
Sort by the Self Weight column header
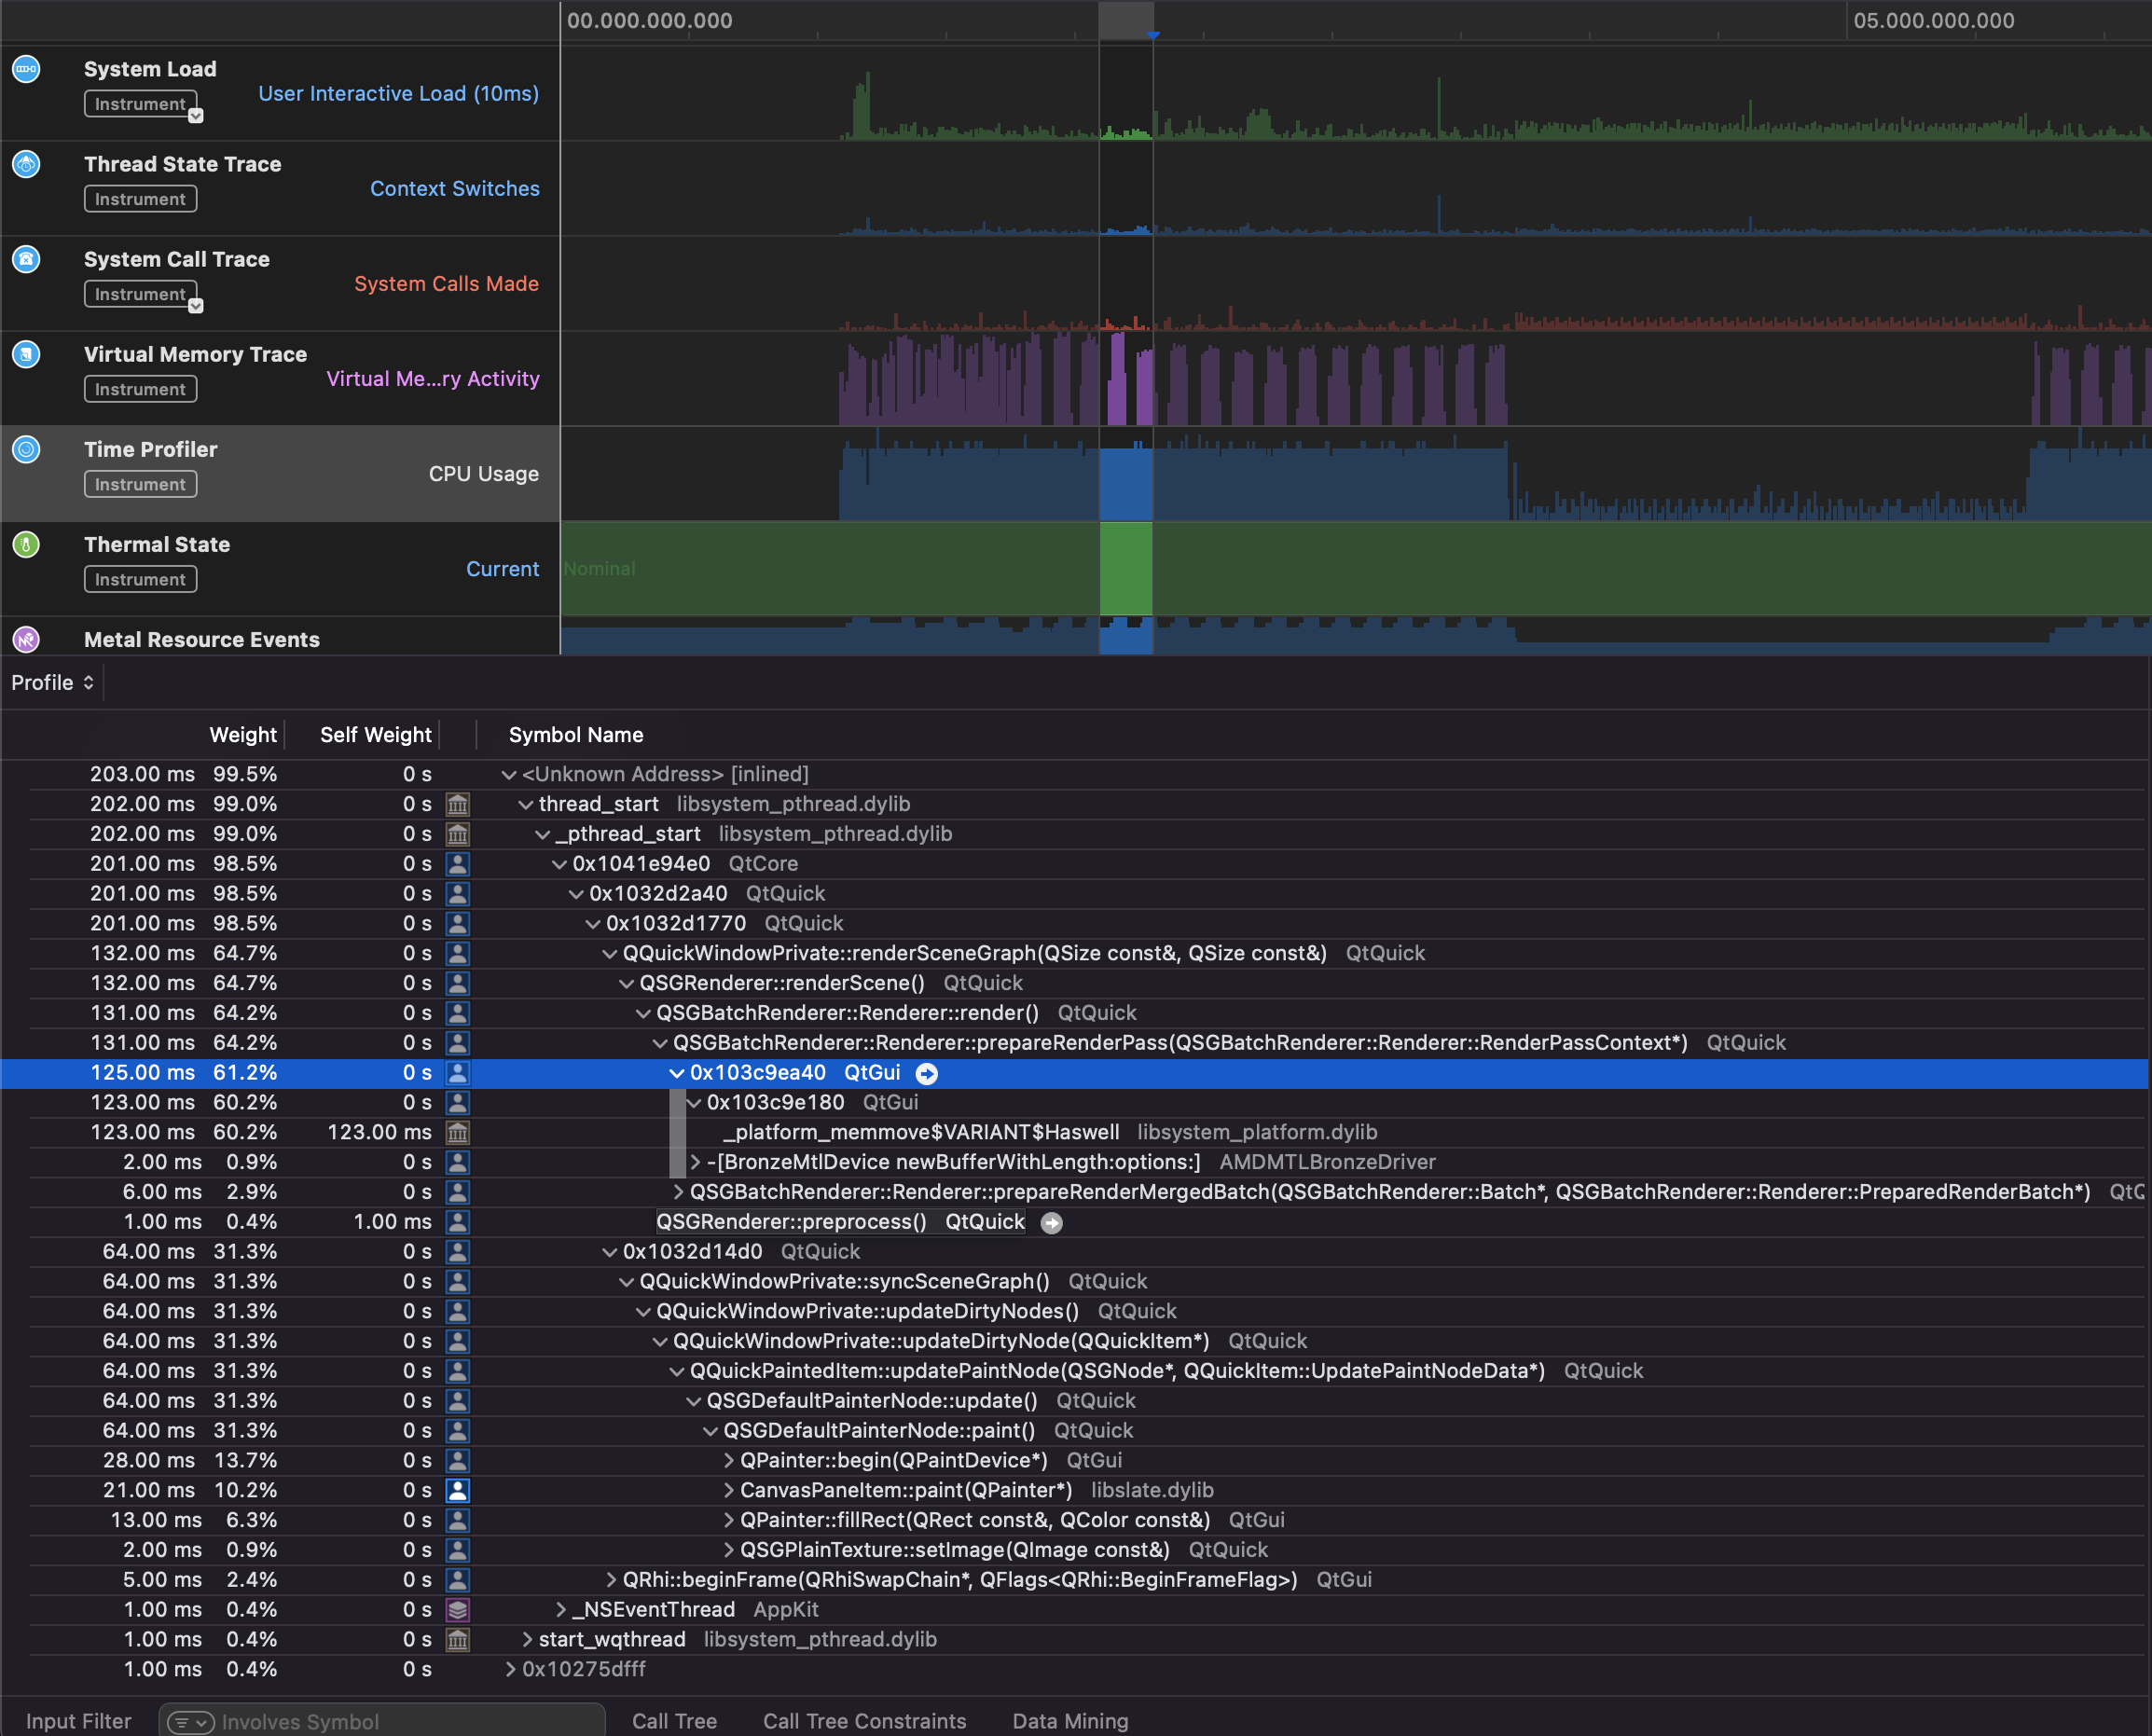[375, 734]
